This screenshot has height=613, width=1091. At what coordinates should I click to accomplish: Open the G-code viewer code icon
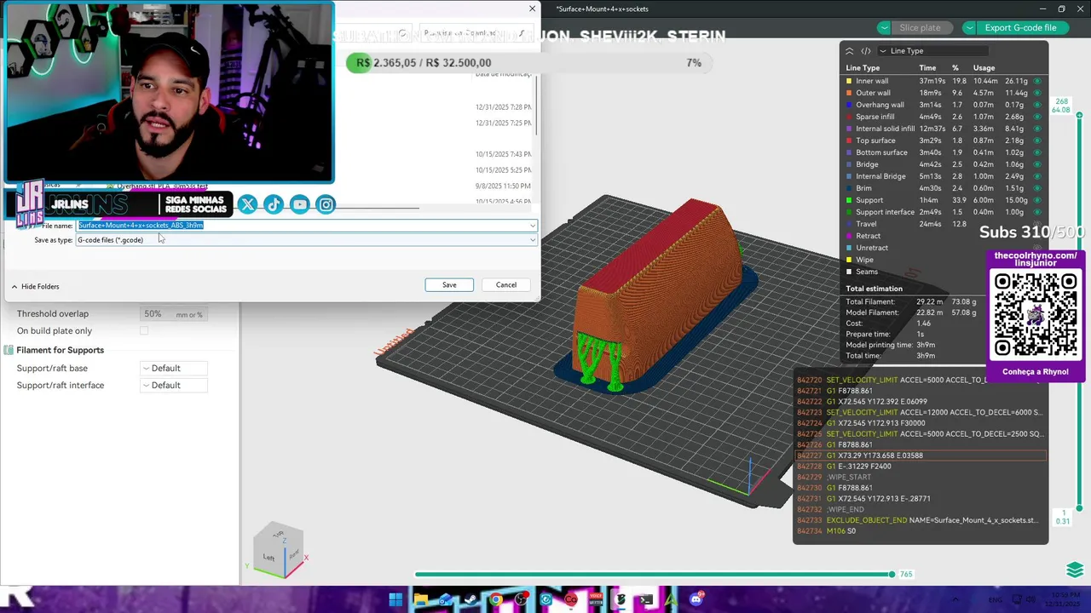[x=866, y=51]
